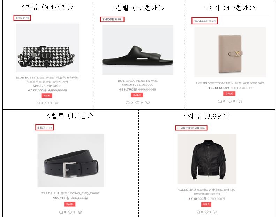Open the SHOSE 5.0k category
Screen dimensions: 279x217
112,19
